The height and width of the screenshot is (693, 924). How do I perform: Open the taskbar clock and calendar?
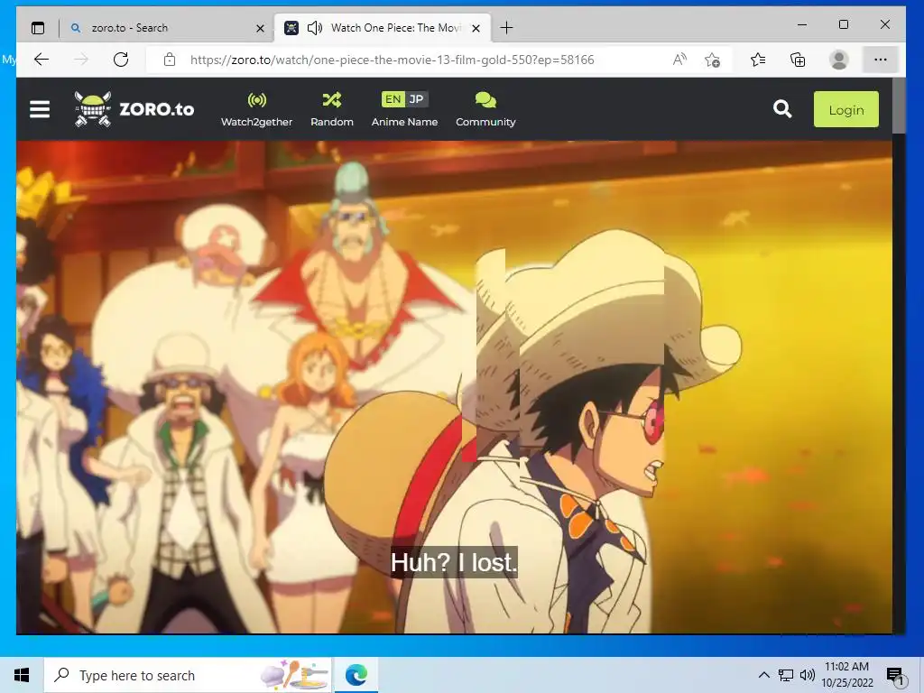[x=846, y=675]
